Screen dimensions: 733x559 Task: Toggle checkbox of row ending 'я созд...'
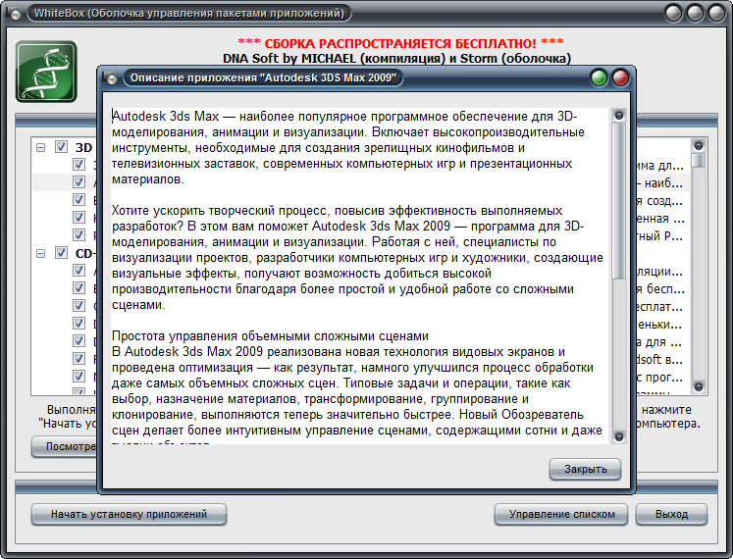[79, 200]
